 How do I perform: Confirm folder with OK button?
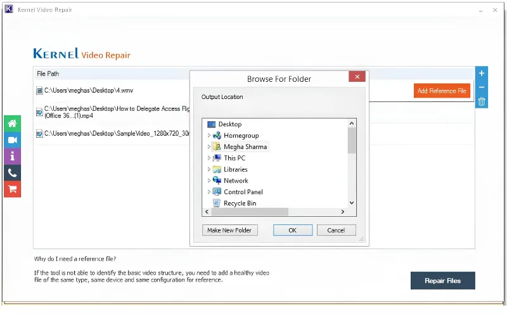(293, 230)
